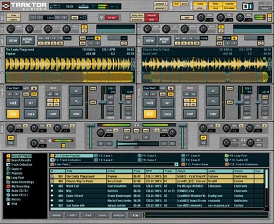Switch layout to preset 2
Image resolution: width=274 pixels, height=224 pixels.
click(161, 8)
